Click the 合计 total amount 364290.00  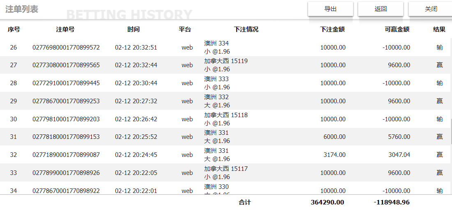point(327,202)
